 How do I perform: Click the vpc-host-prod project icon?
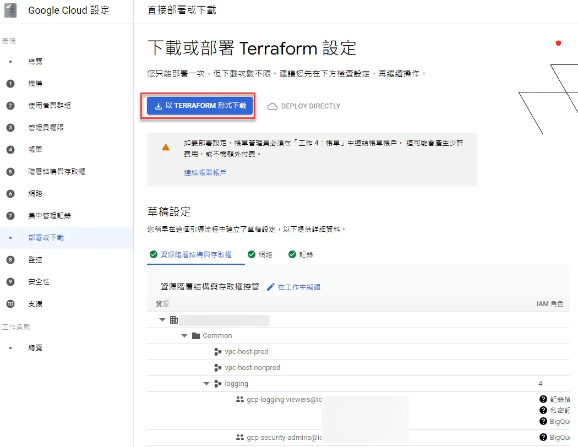(218, 352)
